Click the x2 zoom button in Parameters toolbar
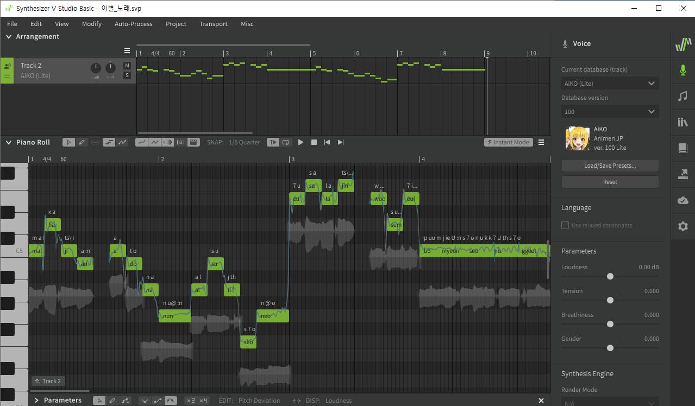The image size is (695, 406). pos(190,401)
